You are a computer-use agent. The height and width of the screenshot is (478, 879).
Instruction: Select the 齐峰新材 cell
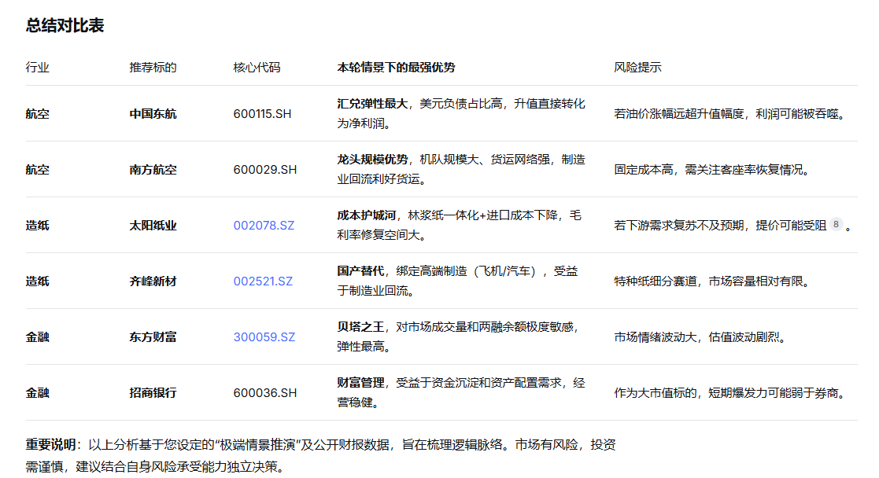click(x=153, y=281)
